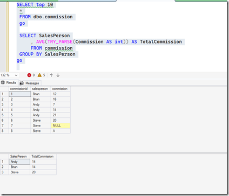Select the commission cell with value 16
The image size is (229, 196).
tap(60, 99)
